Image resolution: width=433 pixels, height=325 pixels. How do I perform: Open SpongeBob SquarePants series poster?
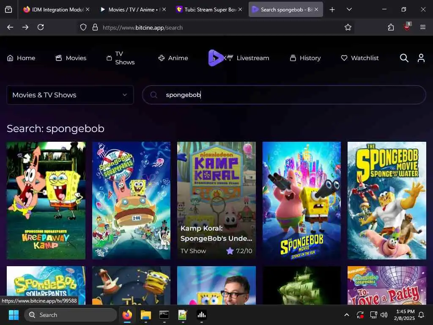[x=46, y=285]
